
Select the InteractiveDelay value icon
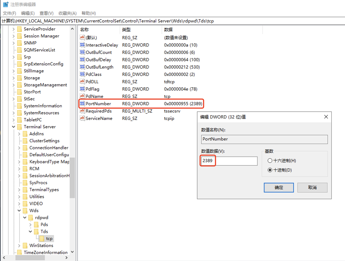pos(82,45)
